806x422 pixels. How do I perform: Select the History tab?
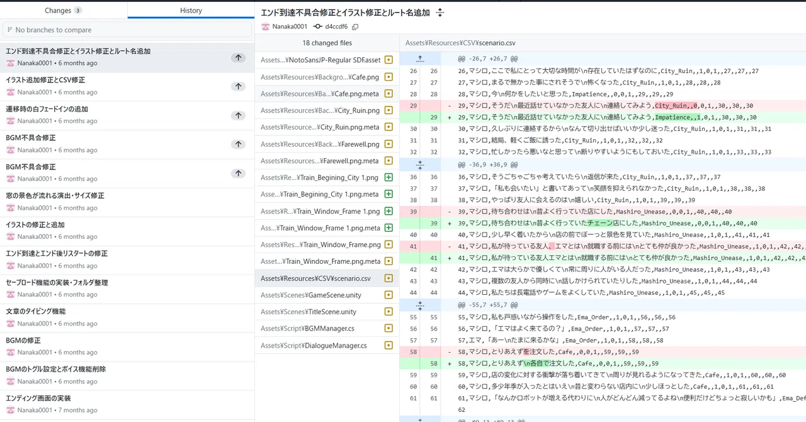[191, 10]
